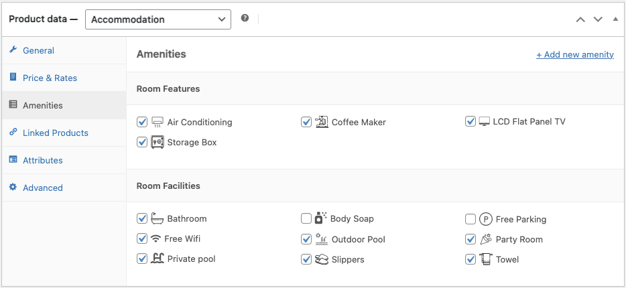
Task: Click the Bathroom bathtub icon
Action: pos(158,218)
